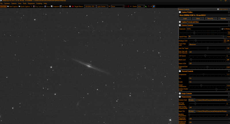Screen dimensions: 230x124
Task: Pause the camera preview
Action: point(47,6)
